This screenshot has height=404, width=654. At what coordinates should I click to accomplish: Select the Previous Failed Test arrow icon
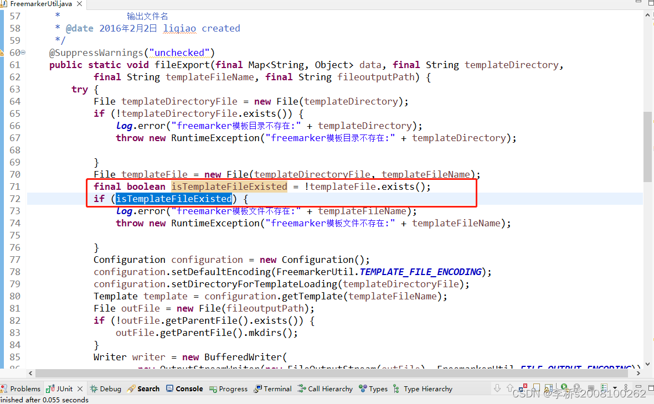coord(510,387)
